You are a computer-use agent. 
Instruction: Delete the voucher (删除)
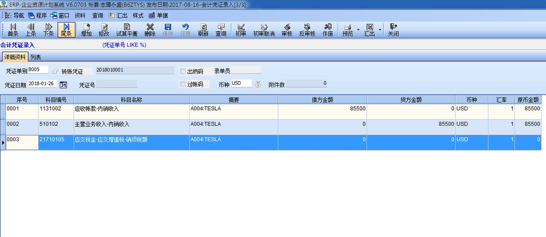[150, 30]
